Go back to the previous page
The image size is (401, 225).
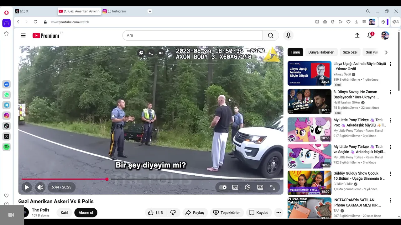[x=18, y=22]
